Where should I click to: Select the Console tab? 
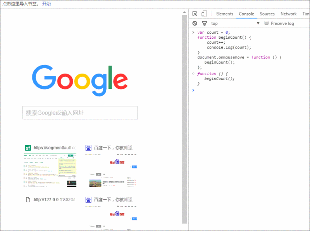tap(246, 14)
